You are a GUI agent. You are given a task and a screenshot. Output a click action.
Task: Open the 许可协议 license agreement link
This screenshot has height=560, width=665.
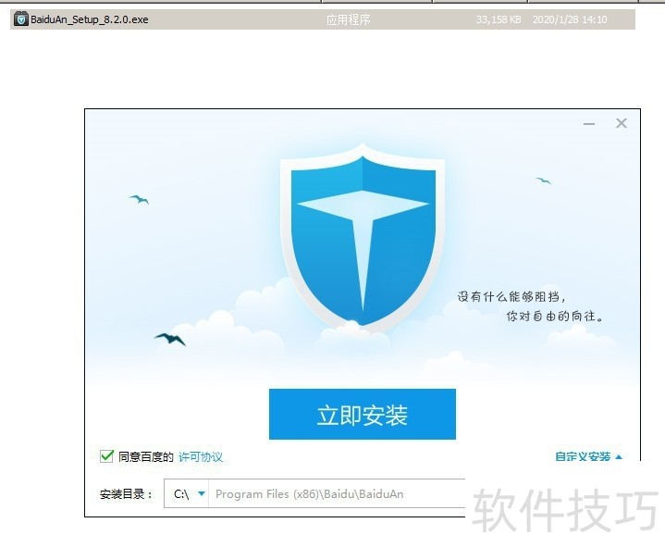point(201,457)
